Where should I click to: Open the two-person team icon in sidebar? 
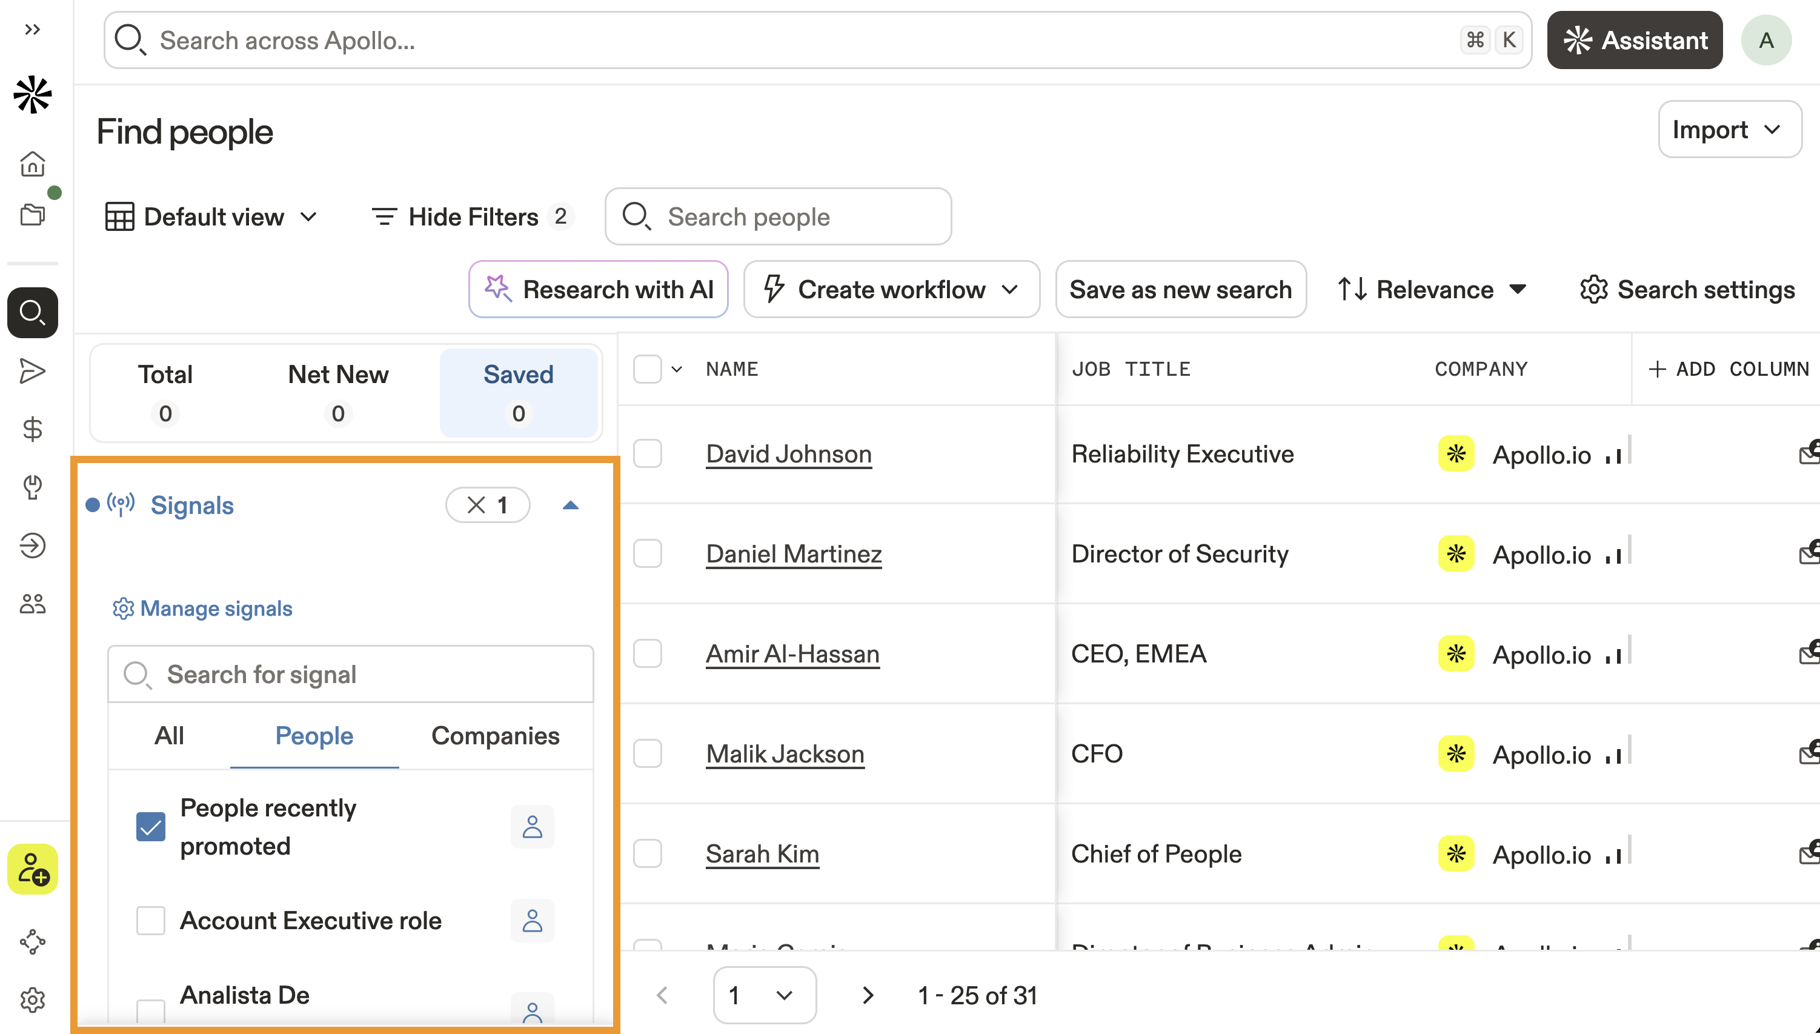[33, 604]
